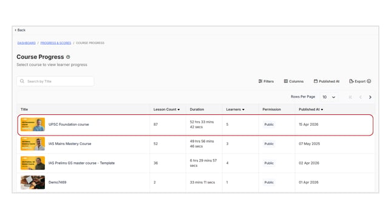Click the info icon next to Export
Image resolution: width=391 pixels, height=219 pixels.
369,81
